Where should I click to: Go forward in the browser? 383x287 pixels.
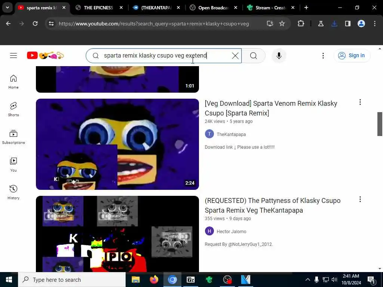pyautogui.click(x=21, y=24)
